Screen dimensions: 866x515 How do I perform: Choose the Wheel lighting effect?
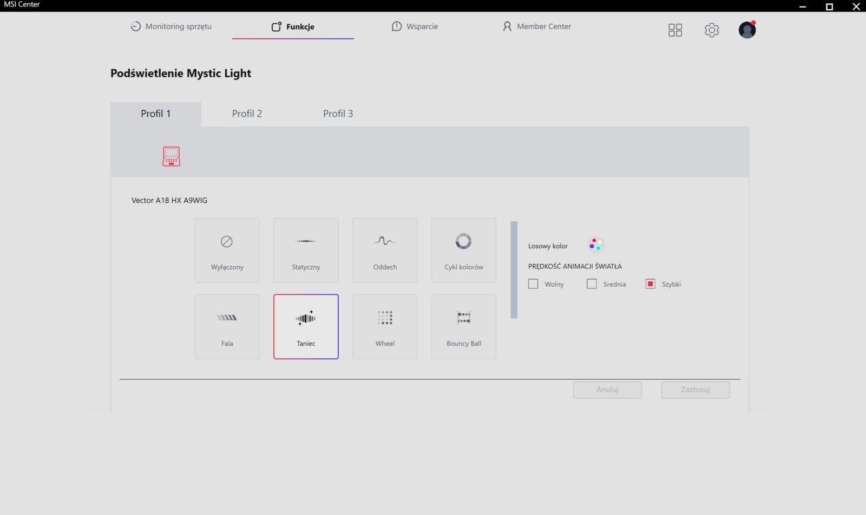385,326
